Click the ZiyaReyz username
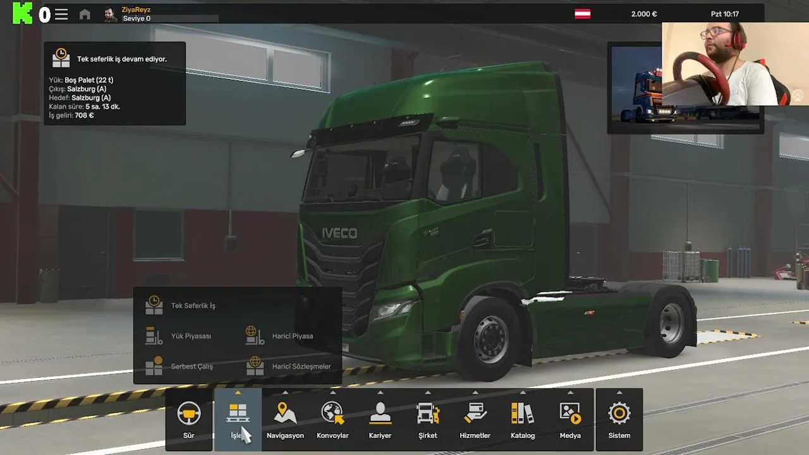Viewport: 809px width, 455px height. [136, 10]
